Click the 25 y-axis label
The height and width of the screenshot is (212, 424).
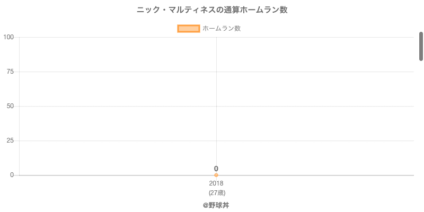coord(10,140)
